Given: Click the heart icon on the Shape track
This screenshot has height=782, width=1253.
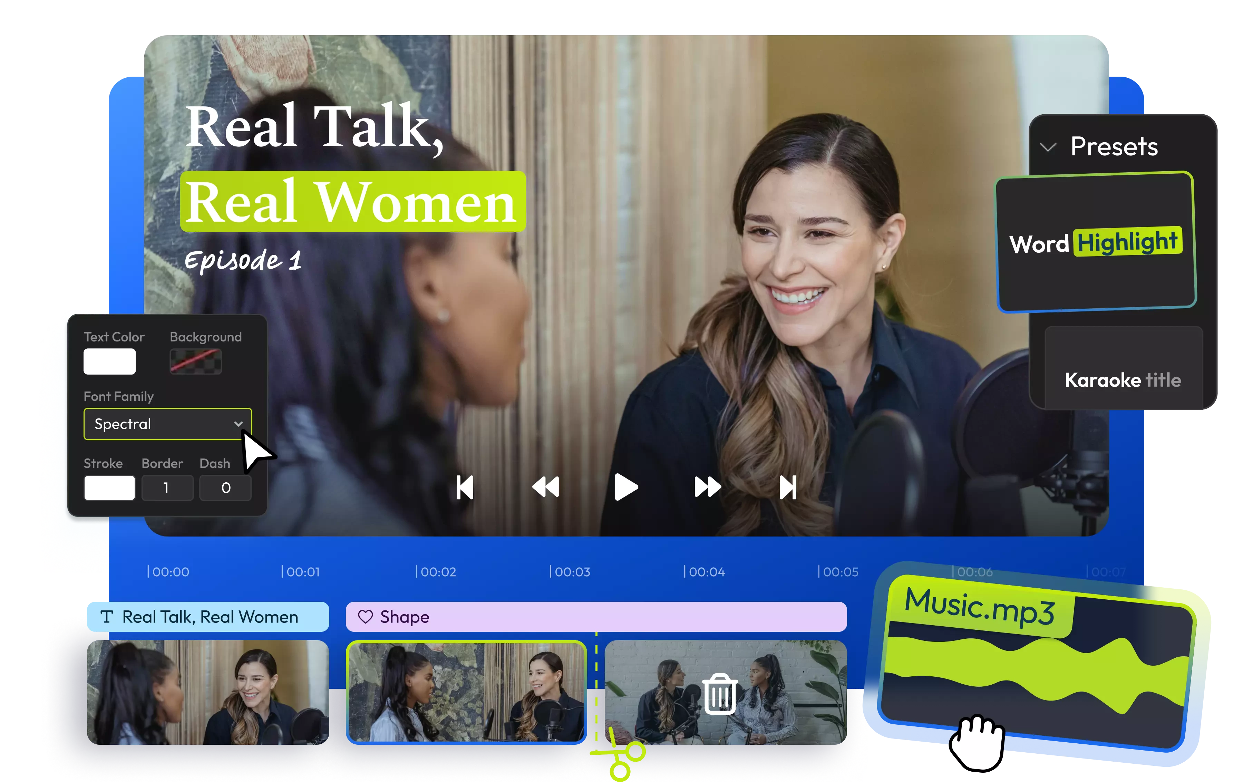Looking at the screenshot, I should [365, 617].
